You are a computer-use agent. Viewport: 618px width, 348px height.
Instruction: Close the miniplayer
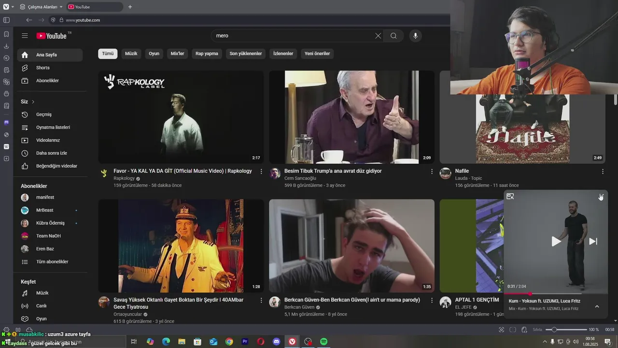click(x=601, y=196)
